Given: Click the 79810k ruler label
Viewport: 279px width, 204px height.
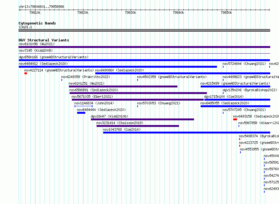Looking at the screenshot, I should click(35, 13).
